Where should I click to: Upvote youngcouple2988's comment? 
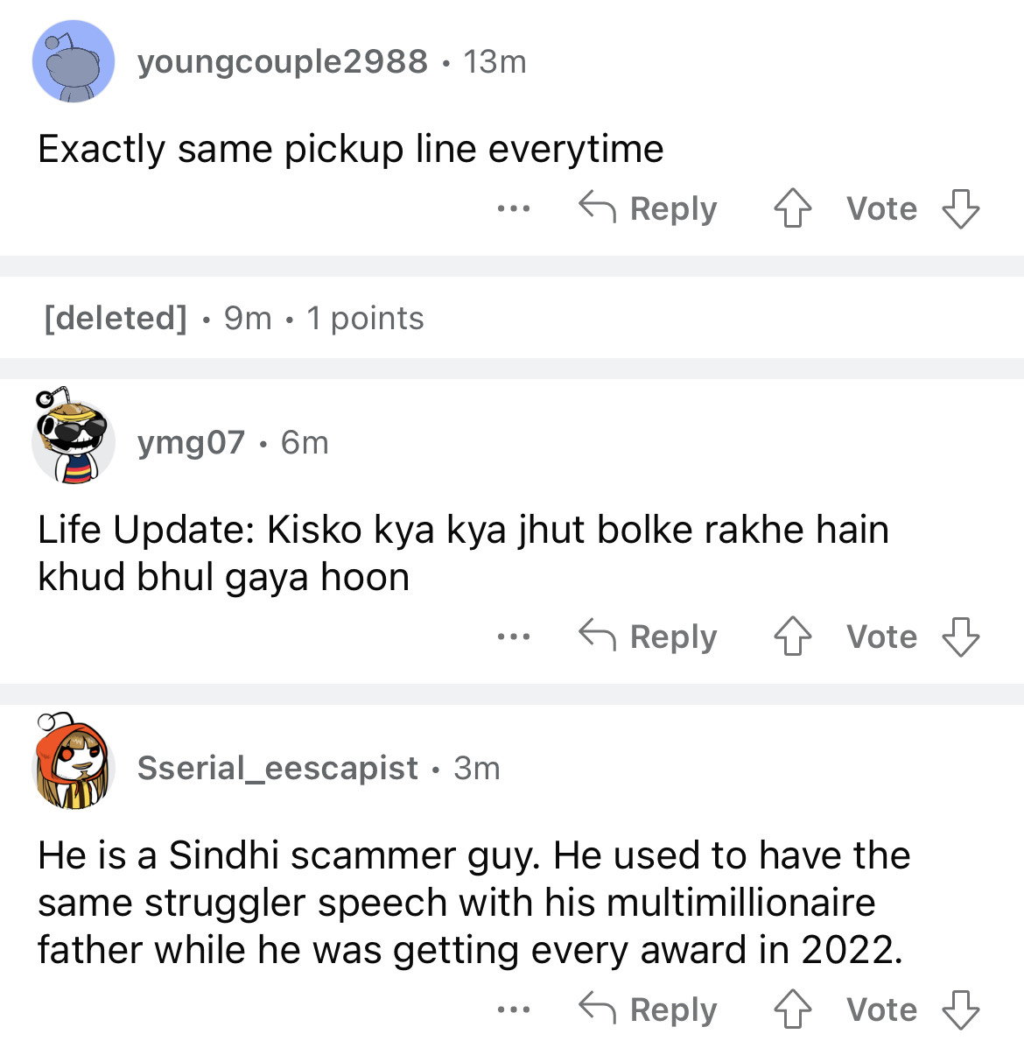click(x=793, y=209)
